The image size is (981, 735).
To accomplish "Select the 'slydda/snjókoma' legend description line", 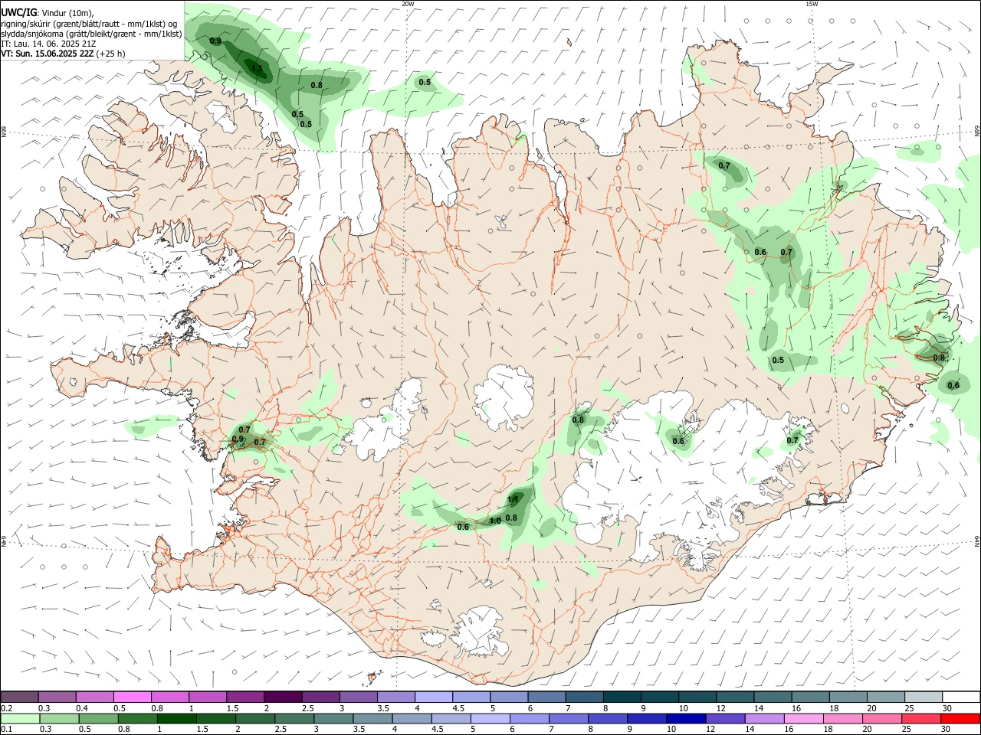I will [x=91, y=34].
